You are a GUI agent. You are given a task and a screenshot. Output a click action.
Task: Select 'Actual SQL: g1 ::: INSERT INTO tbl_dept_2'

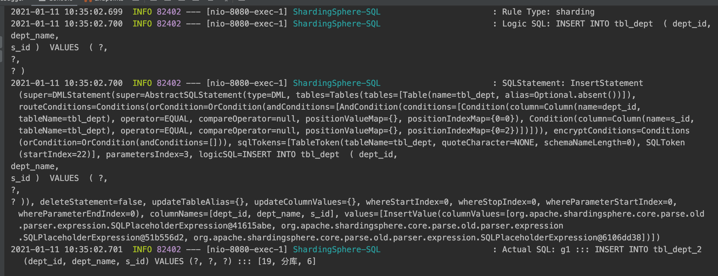tap(601, 249)
